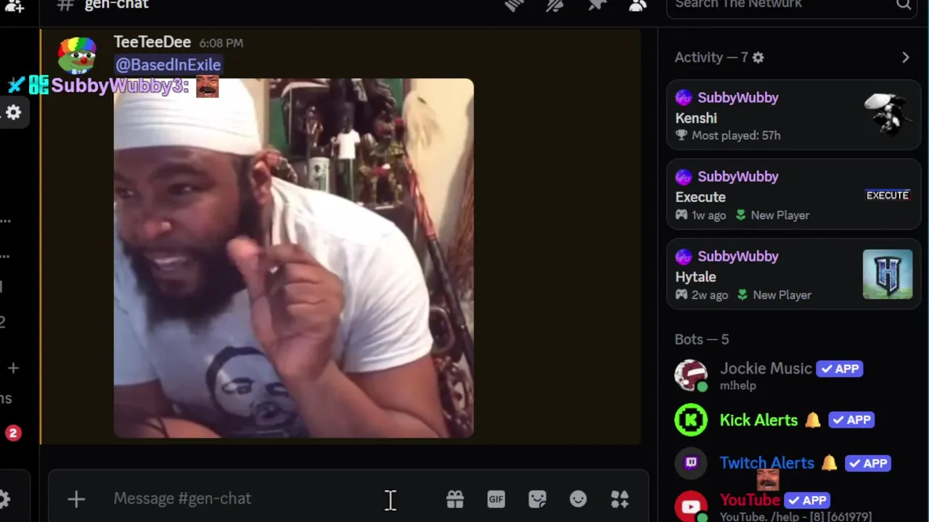Open the posted GIF image
Viewport: 929px width, 522px height.
coord(294,258)
